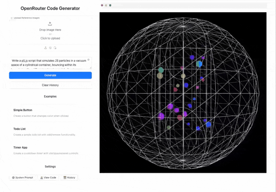
Task: Focus the prompt text area about p5.js particles
Action: pos(50,63)
